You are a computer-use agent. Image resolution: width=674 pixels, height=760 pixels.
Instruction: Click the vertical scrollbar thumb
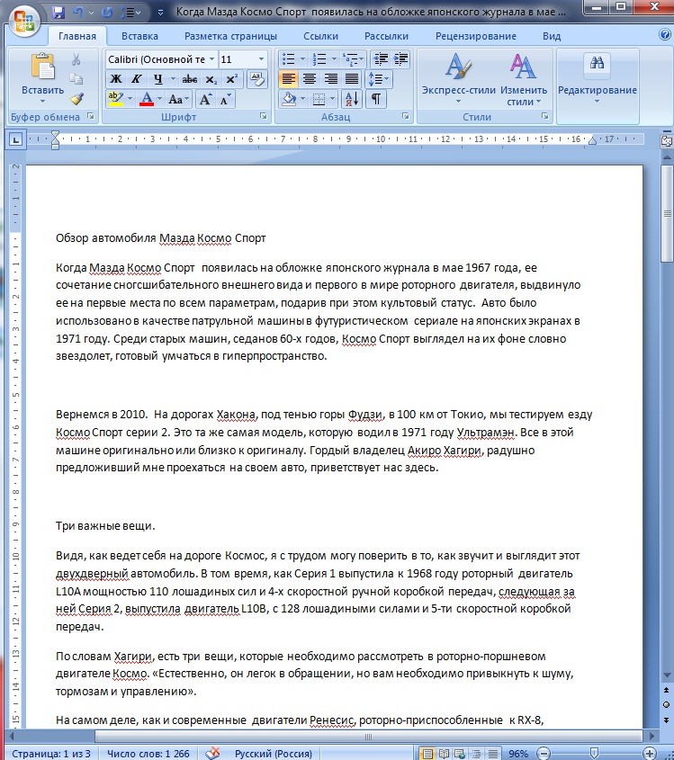coord(667,213)
